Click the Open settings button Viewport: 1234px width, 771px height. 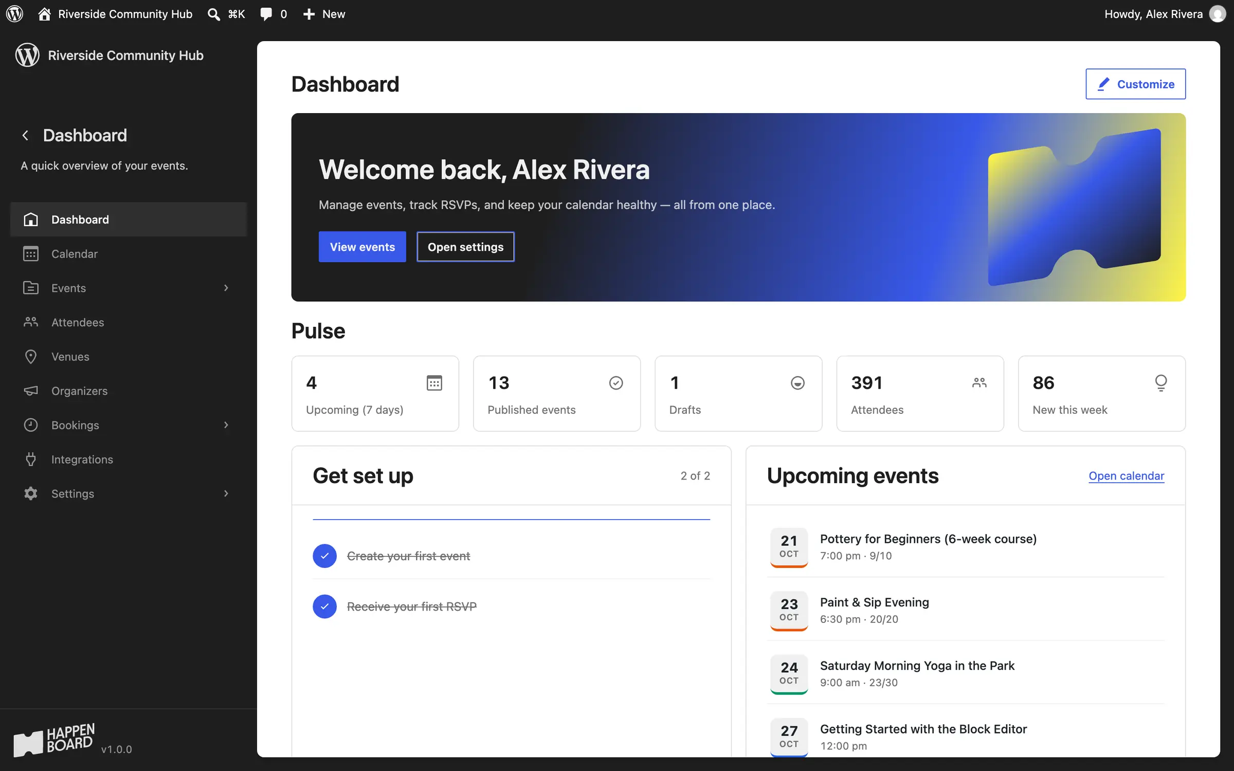pos(465,247)
